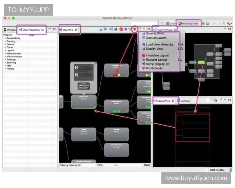Click the Save as PNG toolbar icon
This screenshot has height=188, width=235.
101,29
